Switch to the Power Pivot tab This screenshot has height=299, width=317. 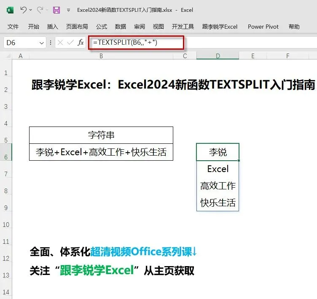(x=263, y=27)
